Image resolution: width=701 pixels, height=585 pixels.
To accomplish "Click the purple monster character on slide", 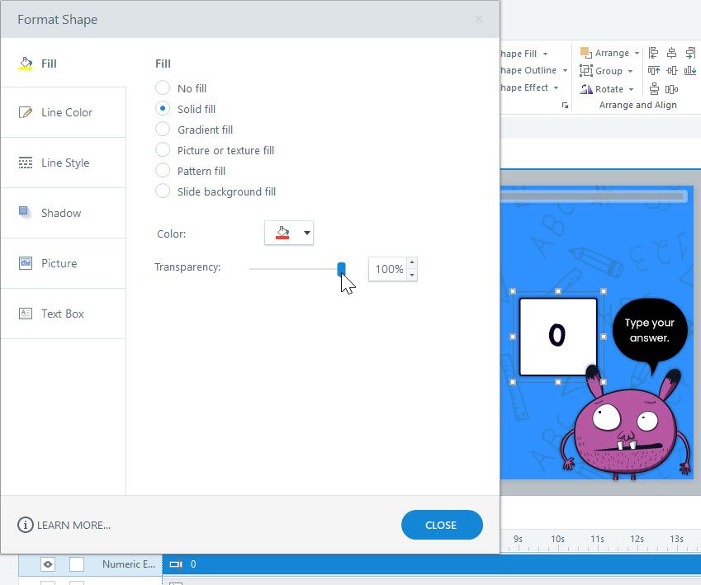I will 626,425.
